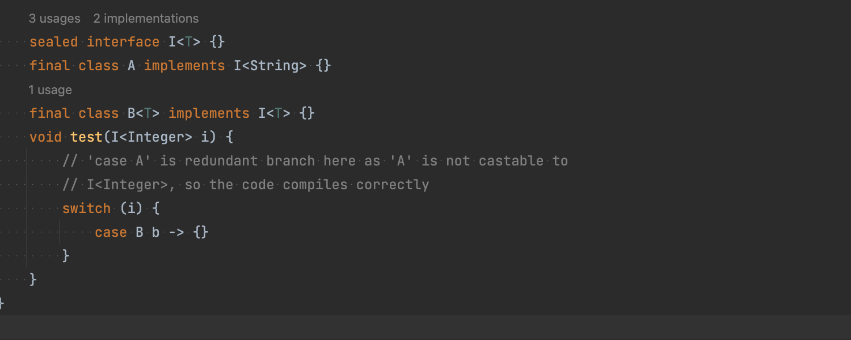Click class name B in its declaration

(132, 114)
